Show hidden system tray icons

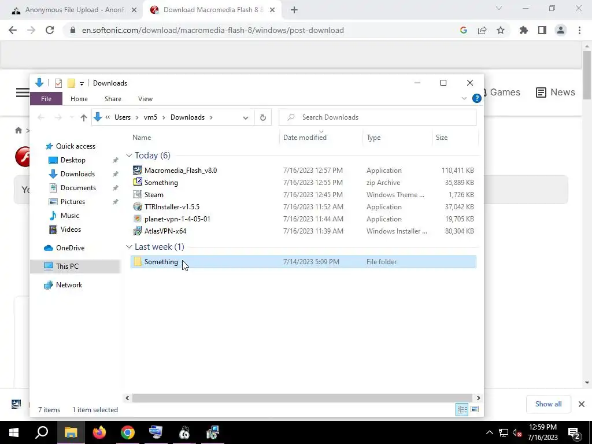click(x=489, y=432)
